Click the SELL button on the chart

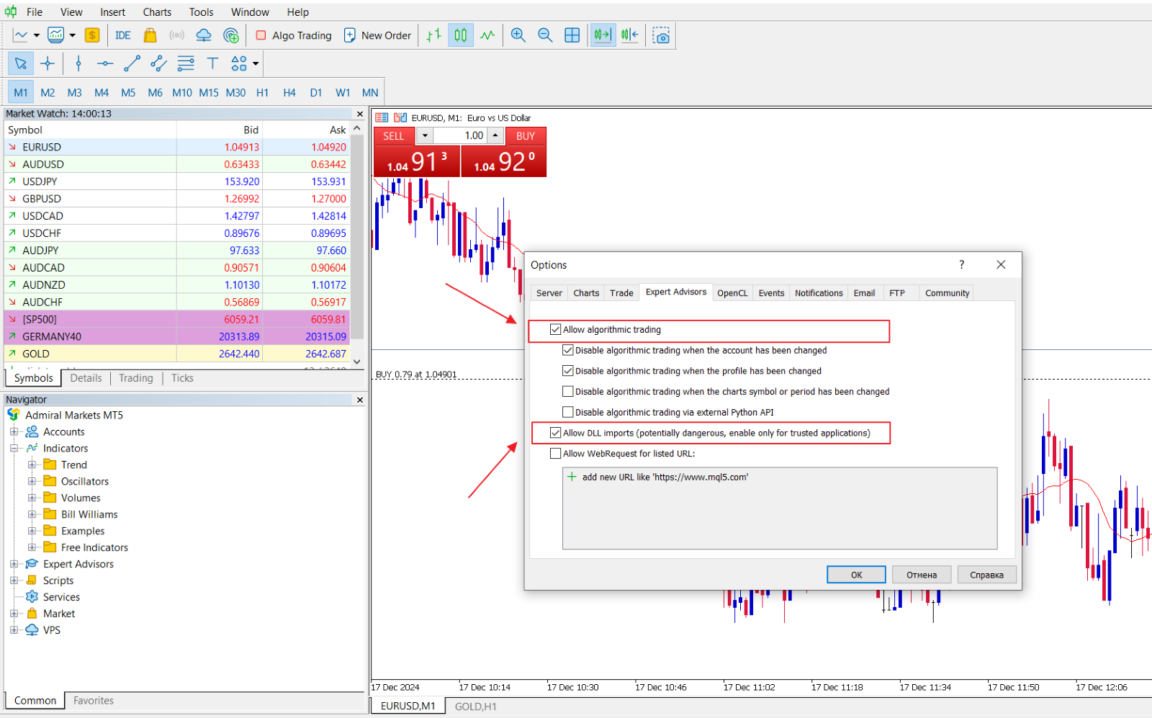(394, 136)
